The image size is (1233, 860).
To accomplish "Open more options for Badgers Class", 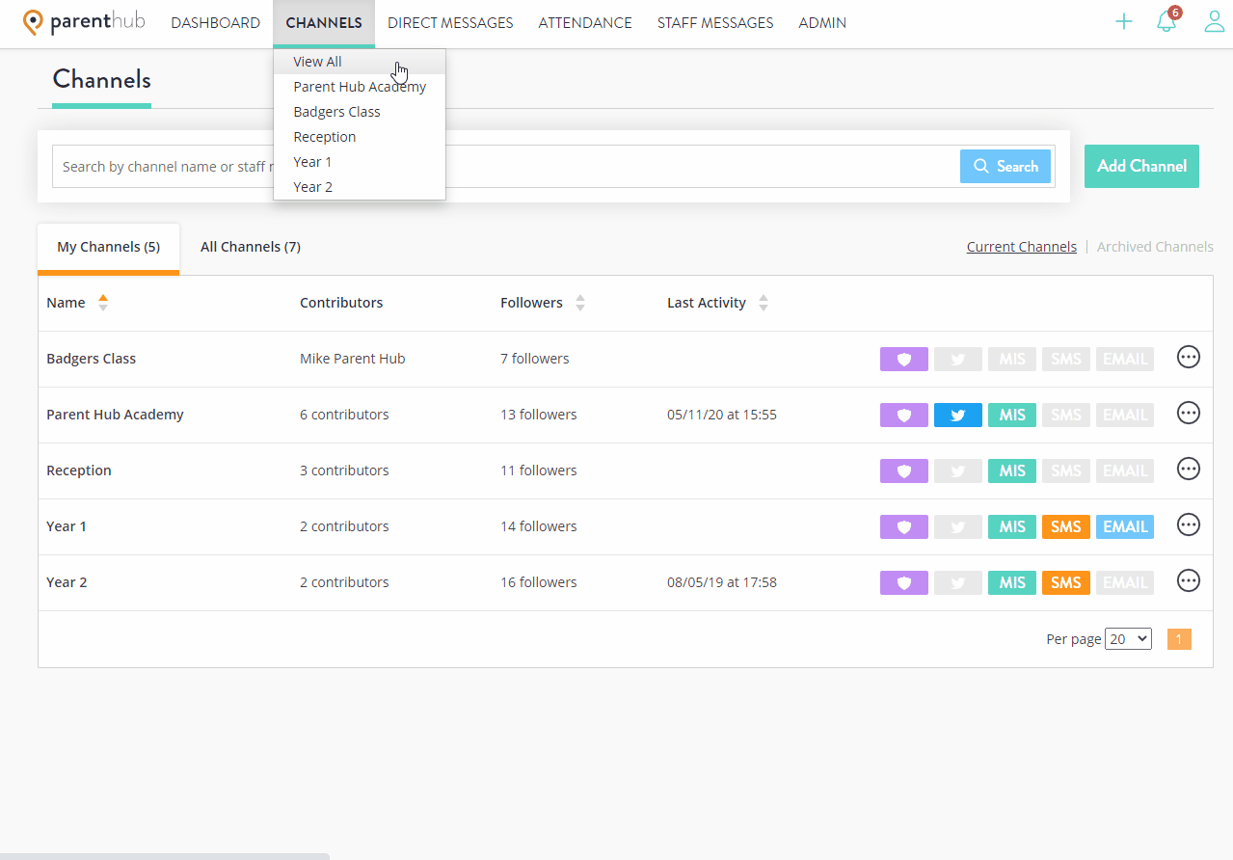I will (x=1189, y=357).
